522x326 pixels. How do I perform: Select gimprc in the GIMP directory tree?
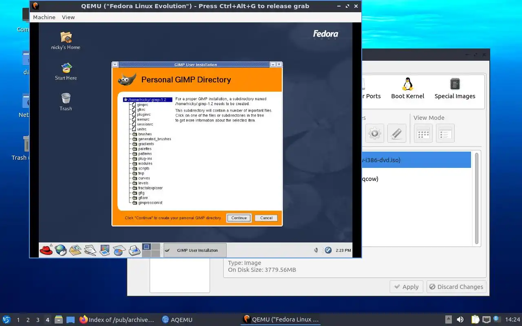143,105
